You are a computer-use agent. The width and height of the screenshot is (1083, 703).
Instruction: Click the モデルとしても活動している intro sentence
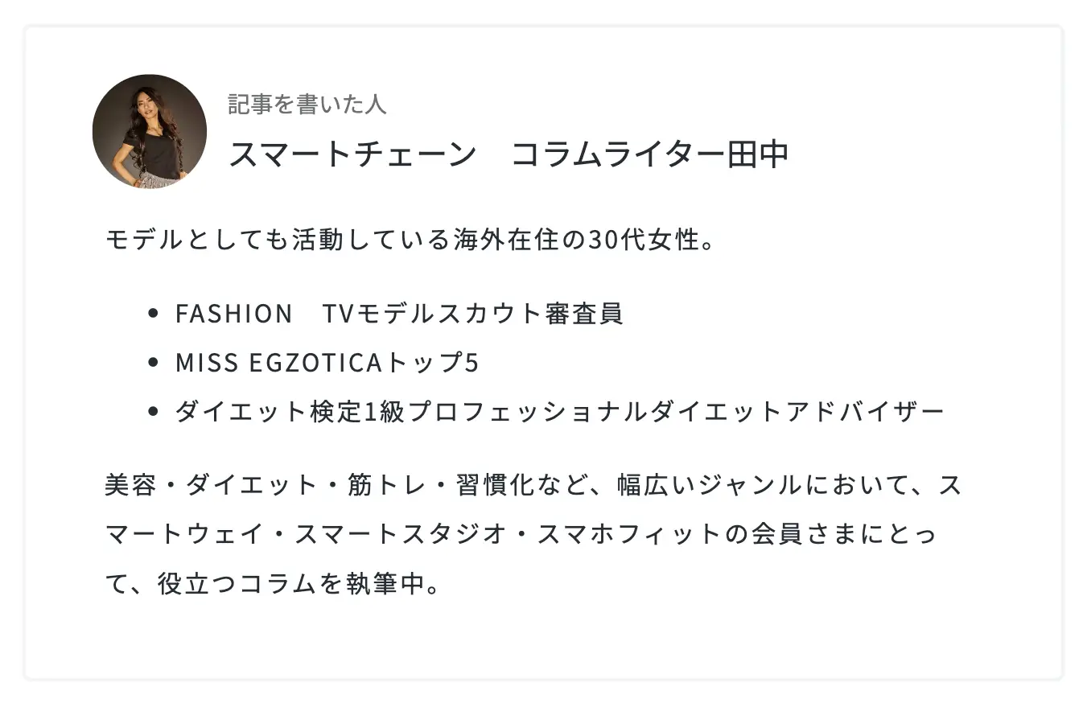pos(266,240)
